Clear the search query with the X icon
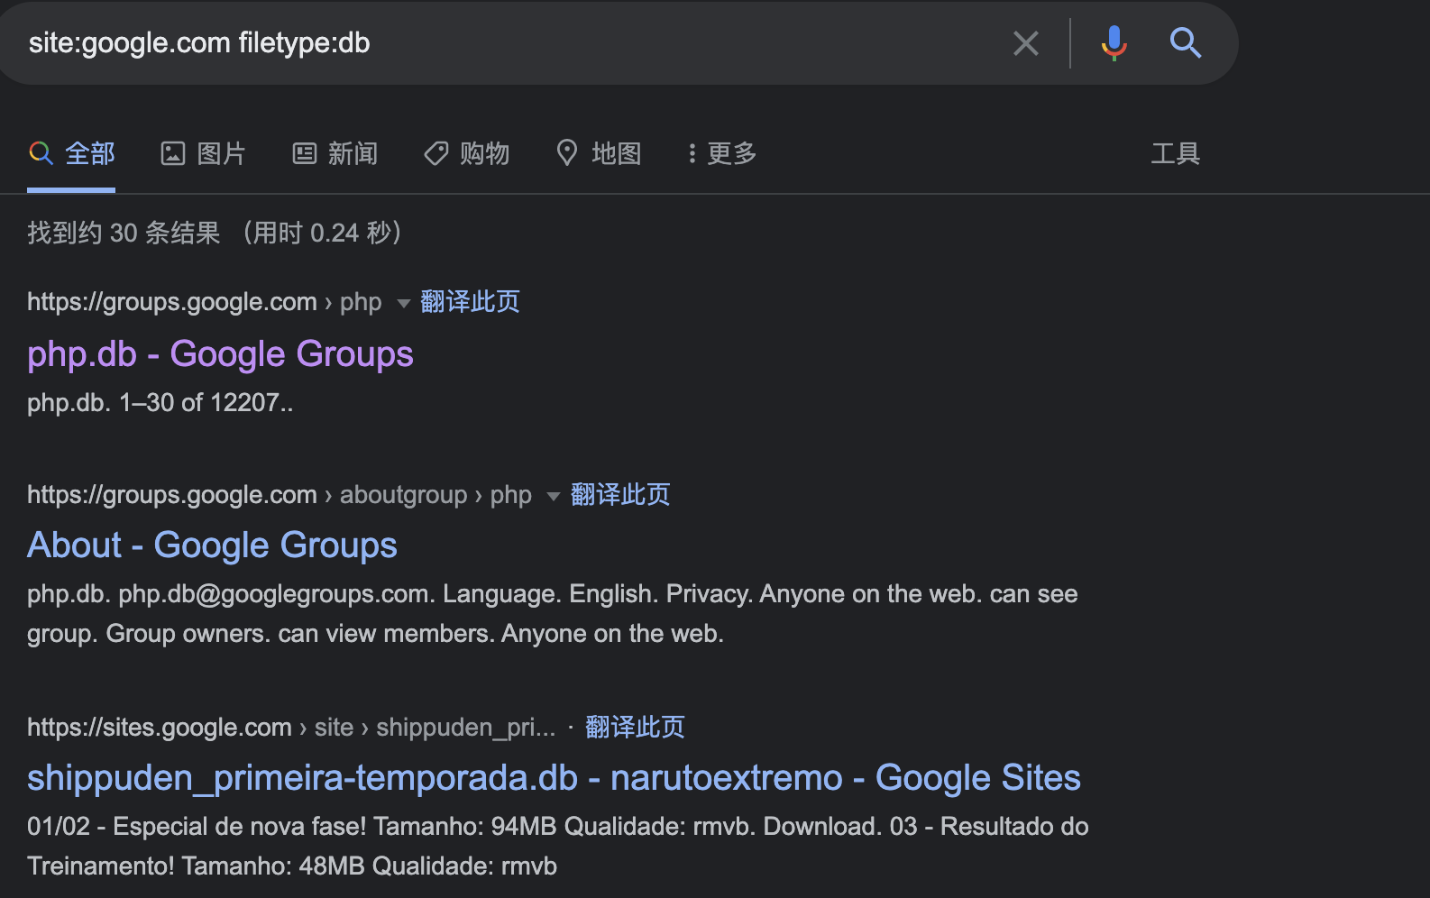This screenshot has height=898, width=1430. point(1026,43)
